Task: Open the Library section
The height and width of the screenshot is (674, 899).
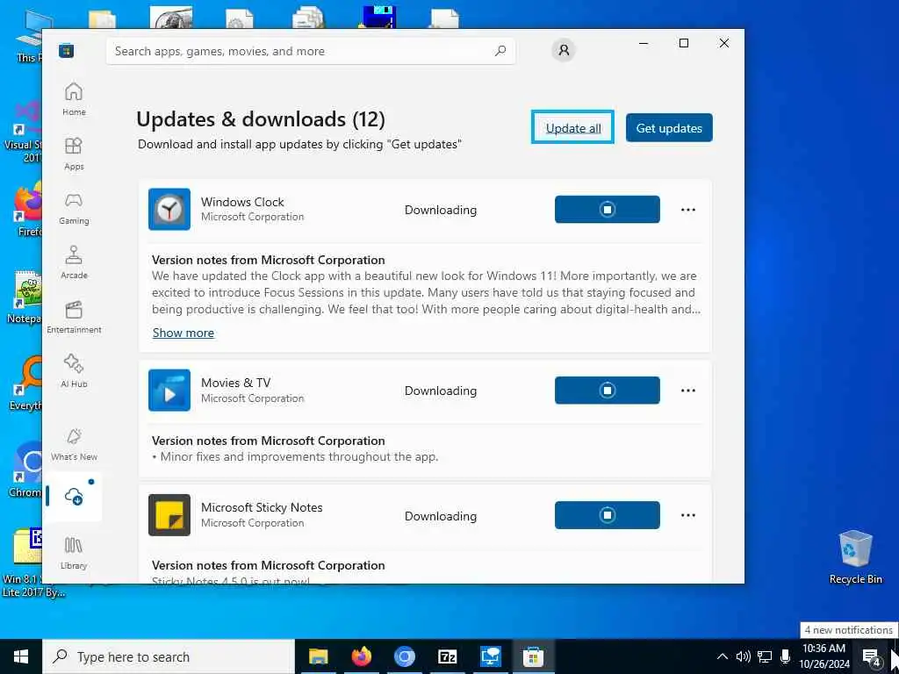Action: click(x=74, y=553)
